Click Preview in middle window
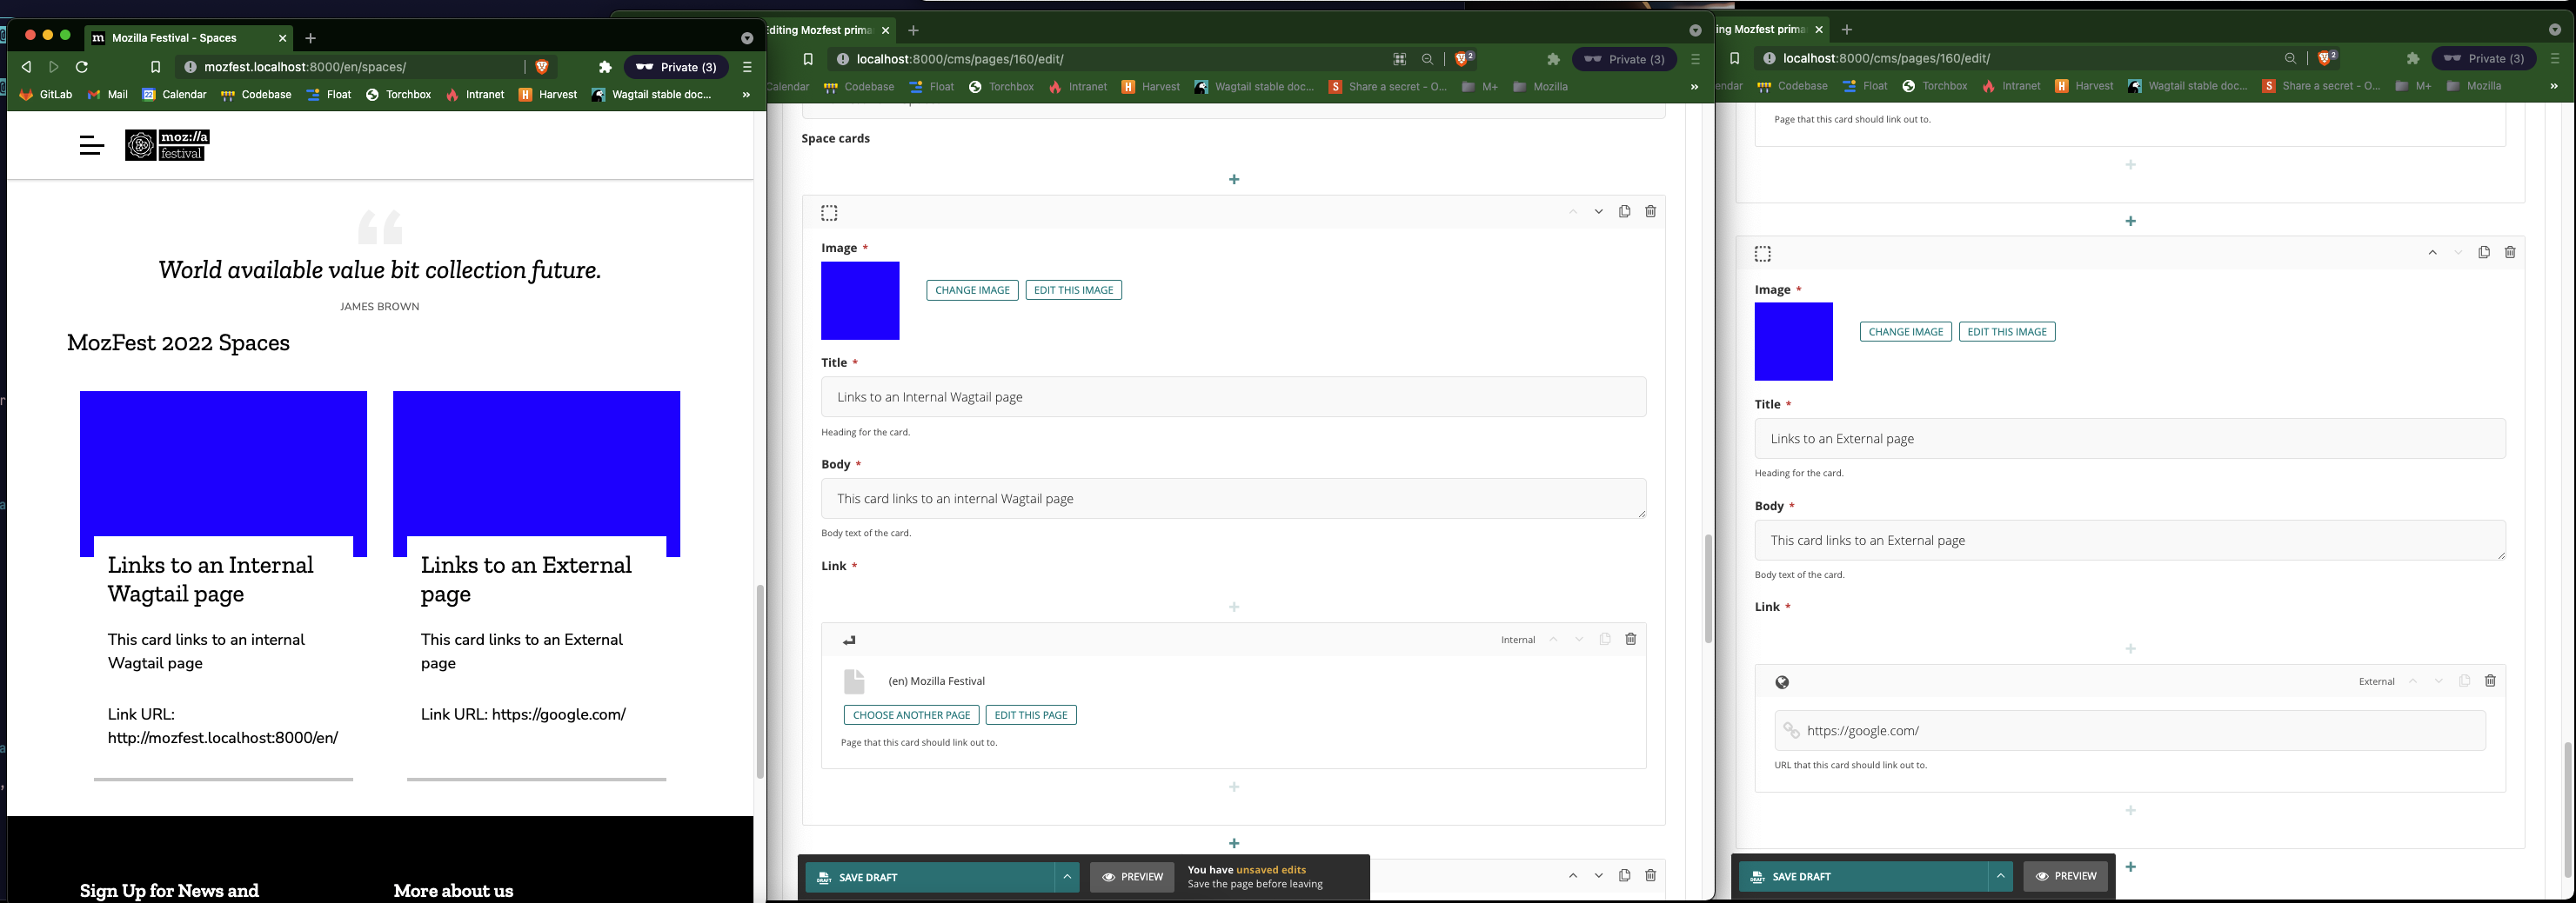Viewport: 2576px width, 903px height. [1132, 877]
